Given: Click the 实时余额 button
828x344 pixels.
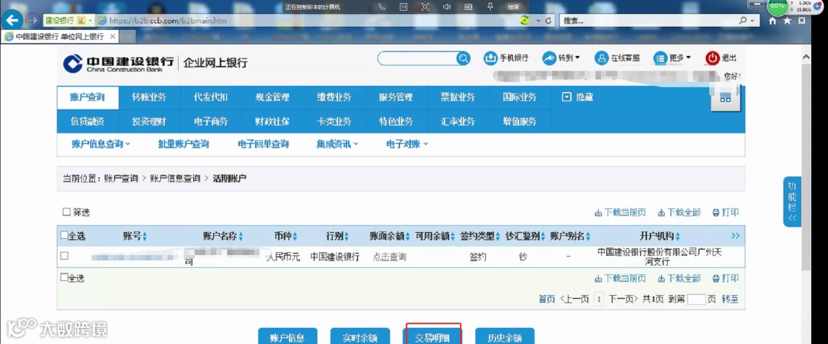Looking at the screenshot, I should [x=360, y=337].
